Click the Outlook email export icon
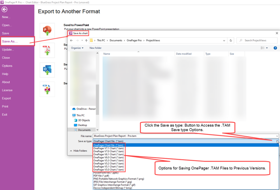 click(x=47, y=70)
